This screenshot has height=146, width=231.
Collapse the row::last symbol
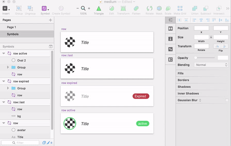point(4,102)
